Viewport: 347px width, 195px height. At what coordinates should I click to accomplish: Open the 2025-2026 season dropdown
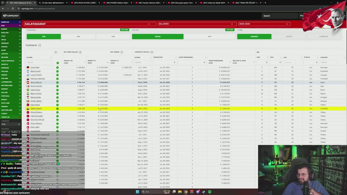pyautogui.click(x=264, y=24)
